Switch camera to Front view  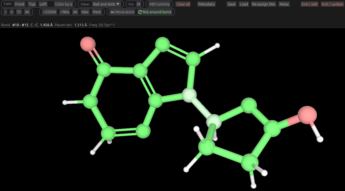click(x=20, y=4)
